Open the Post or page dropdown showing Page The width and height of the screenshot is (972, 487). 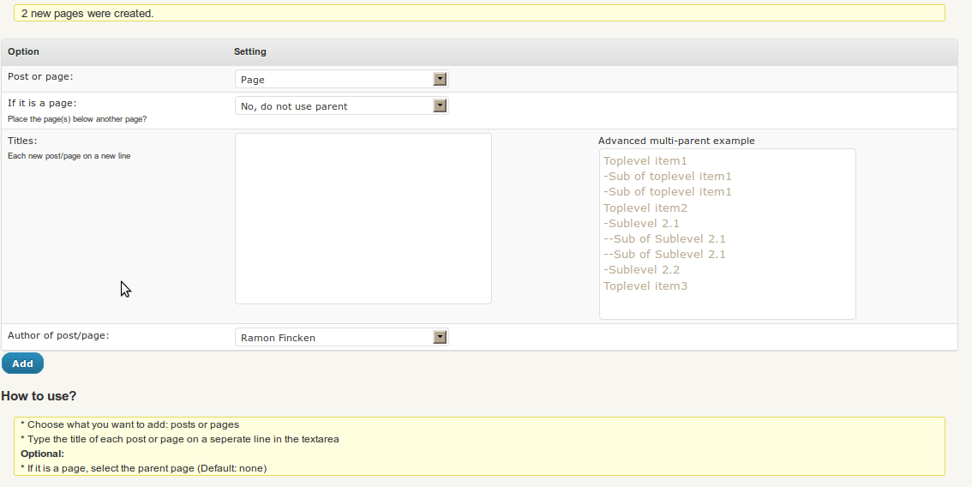pos(341,79)
